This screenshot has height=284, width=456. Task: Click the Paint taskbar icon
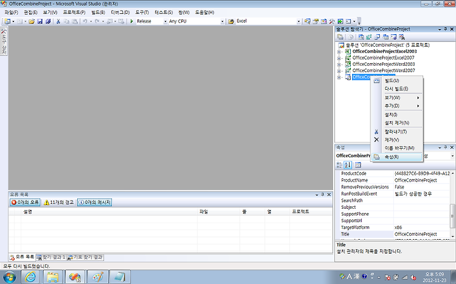click(98, 277)
